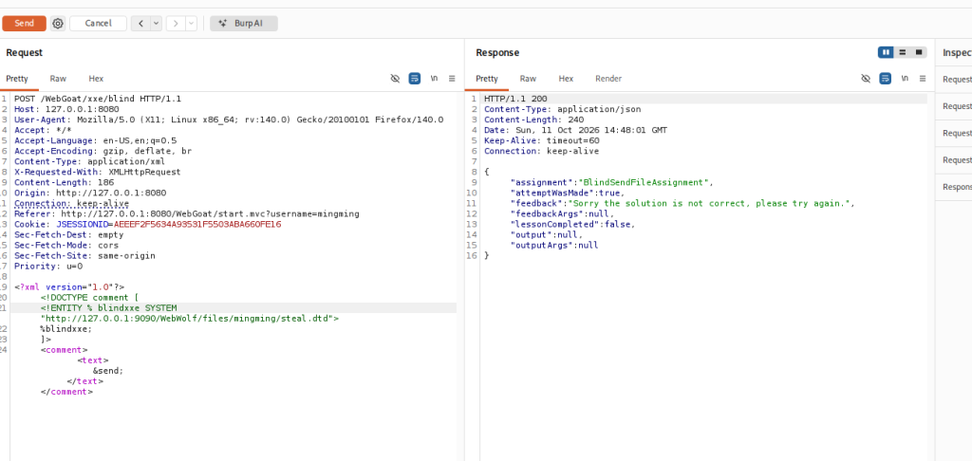Click the closing '</comment>' tag
The height and width of the screenshot is (461, 972).
click(x=67, y=392)
